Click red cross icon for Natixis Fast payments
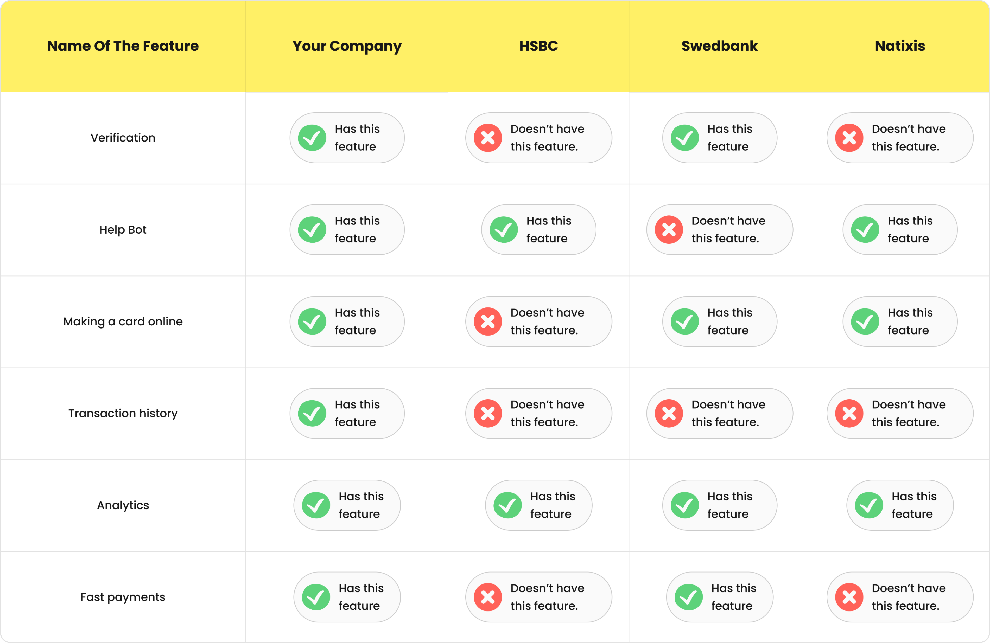The image size is (990, 643). [x=849, y=597]
